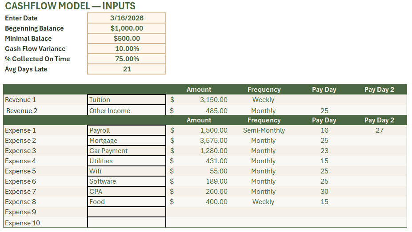
Task: Select Other Income Pay Day value 25
Action: tap(324, 110)
